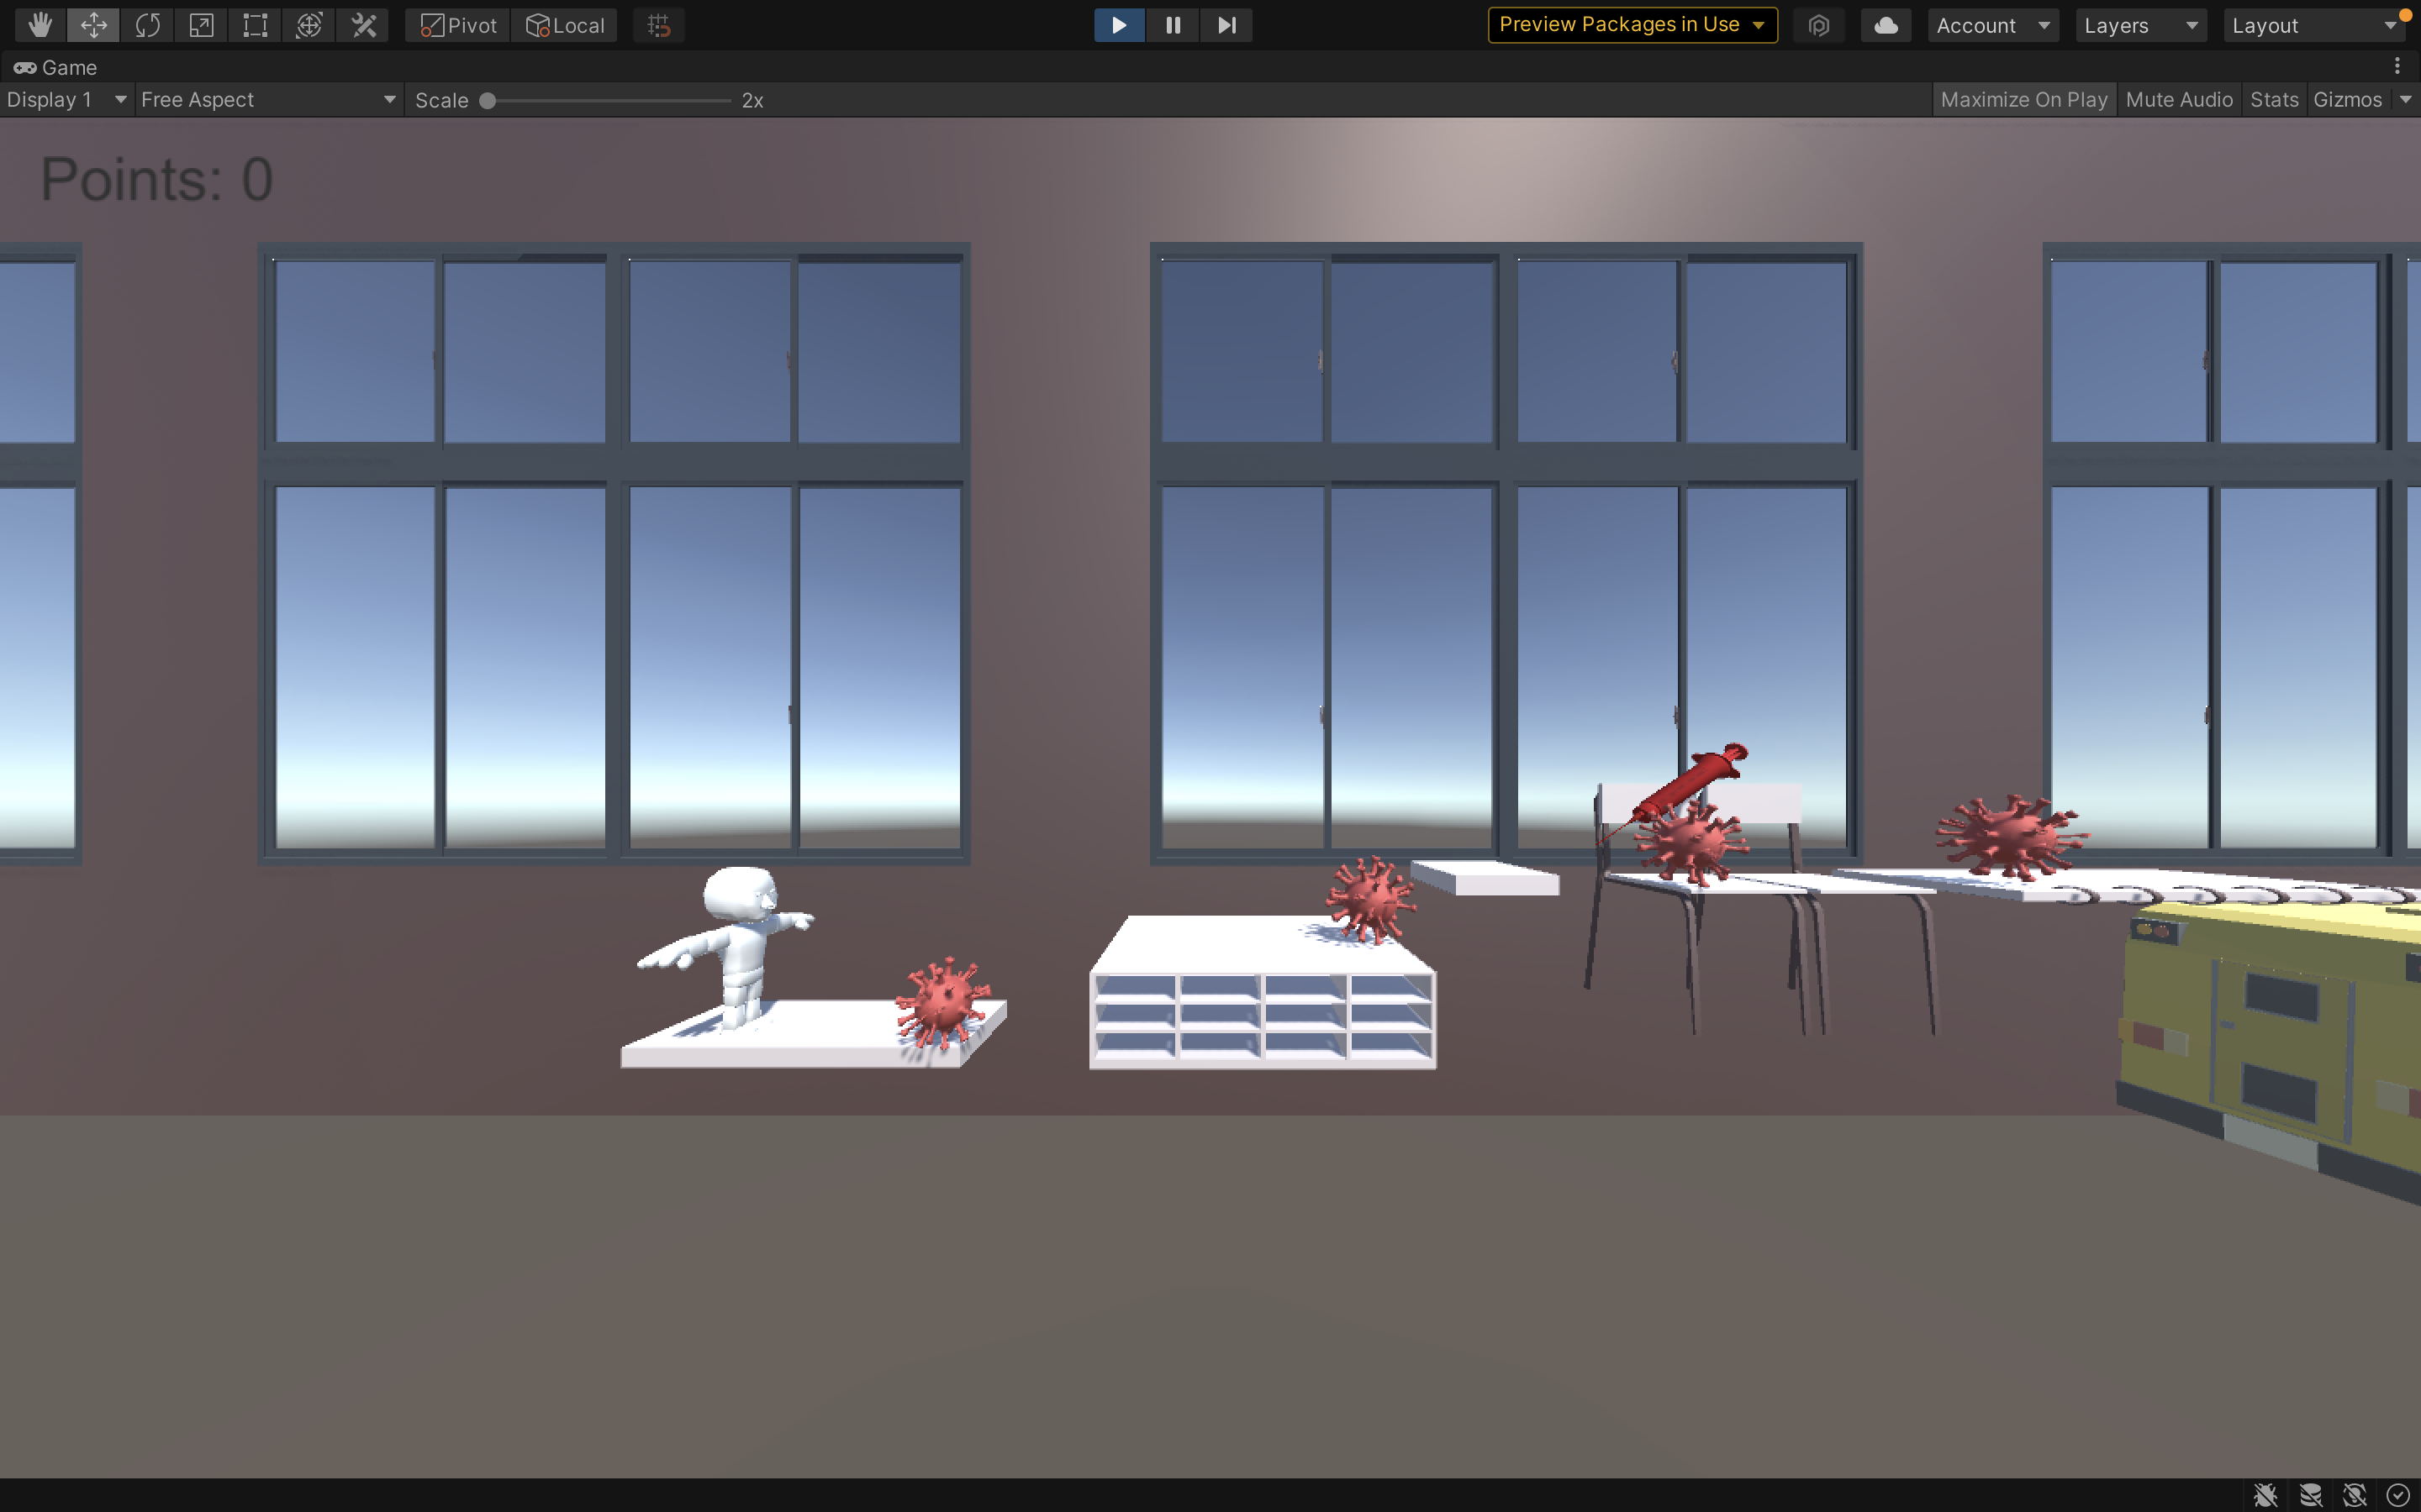Screen dimensions: 2421x1512
Task: Select the Rotate tool
Action: click(x=147, y=25)
